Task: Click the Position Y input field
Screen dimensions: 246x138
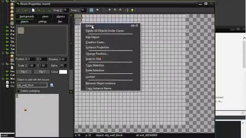Action: tap(43, 59)
